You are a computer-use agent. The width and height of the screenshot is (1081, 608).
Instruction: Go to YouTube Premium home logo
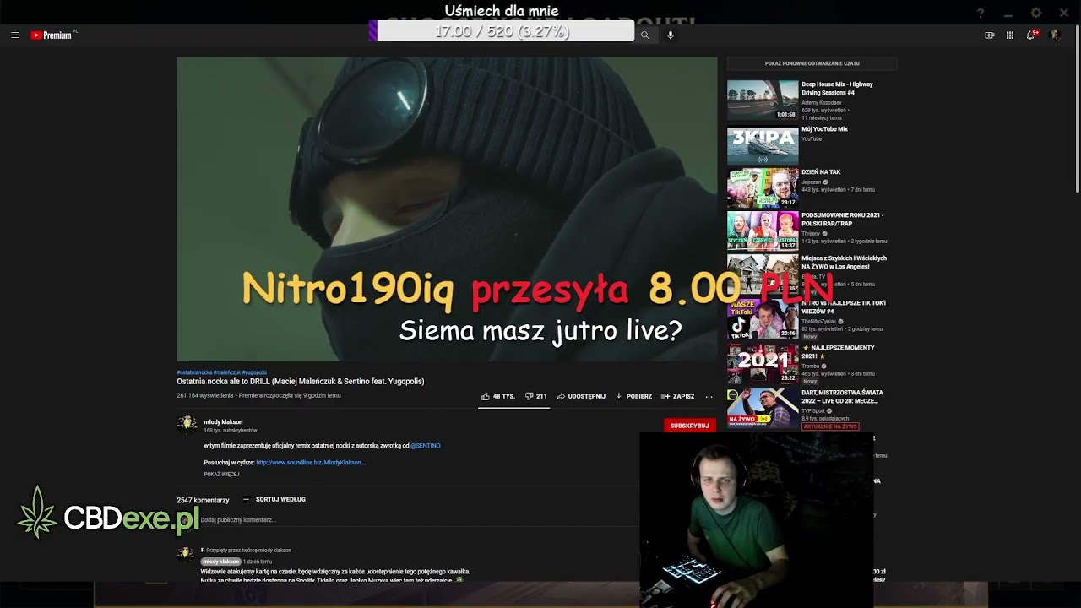click(x=52, y=35)
